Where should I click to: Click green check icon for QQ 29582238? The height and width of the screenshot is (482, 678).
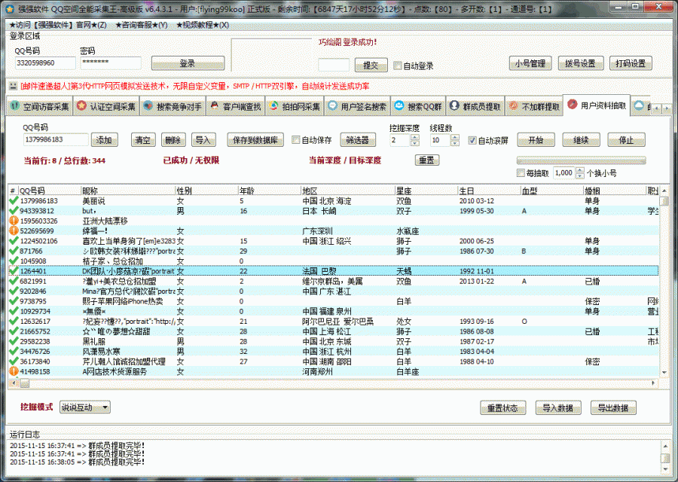coord(14,341)
